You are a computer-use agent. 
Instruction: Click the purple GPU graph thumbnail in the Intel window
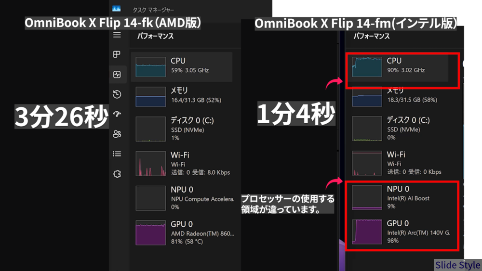tap(367, 232)
